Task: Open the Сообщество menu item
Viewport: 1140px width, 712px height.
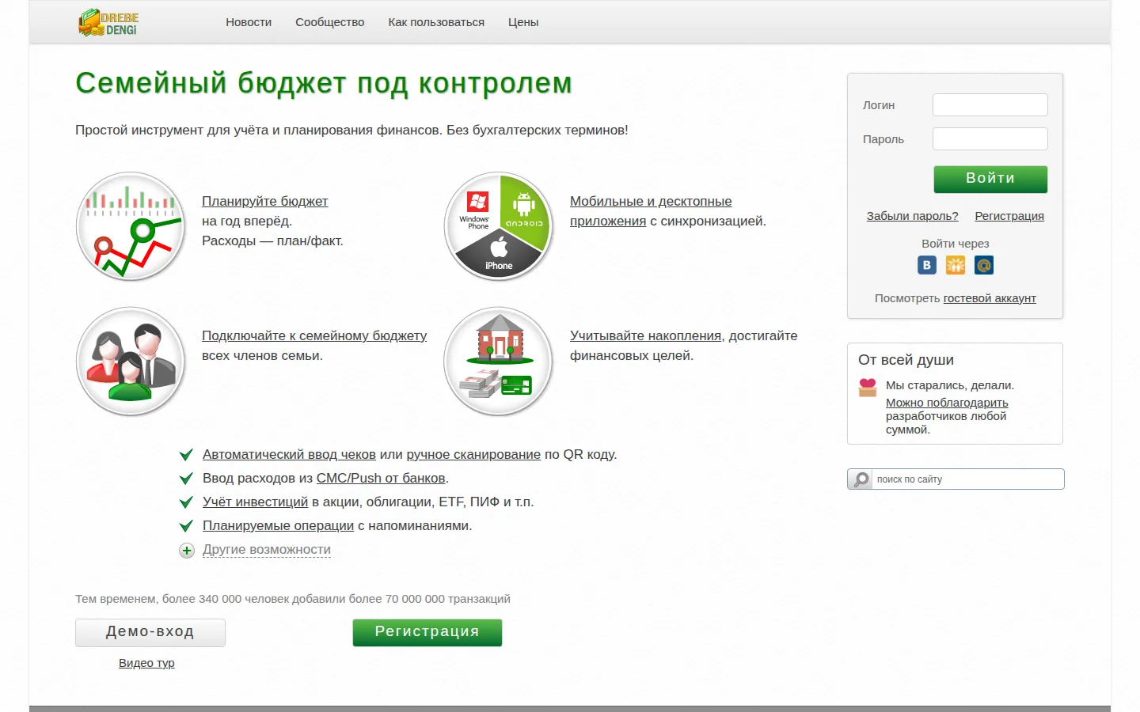Action: coord(330,22)
